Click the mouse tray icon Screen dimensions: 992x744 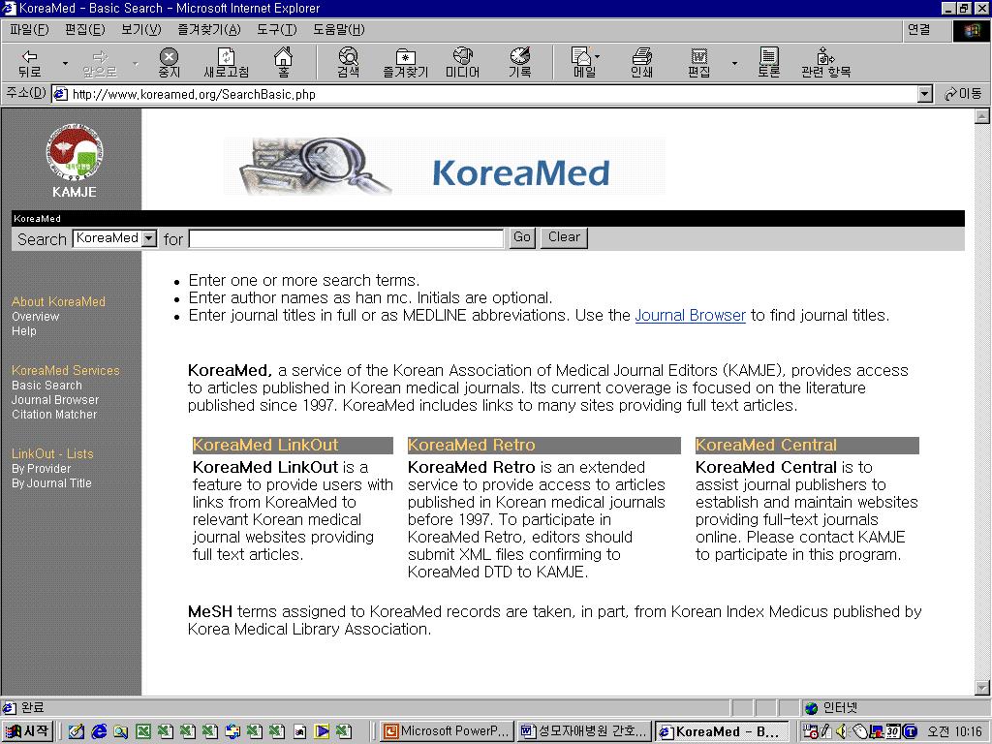tap(859, 731)
